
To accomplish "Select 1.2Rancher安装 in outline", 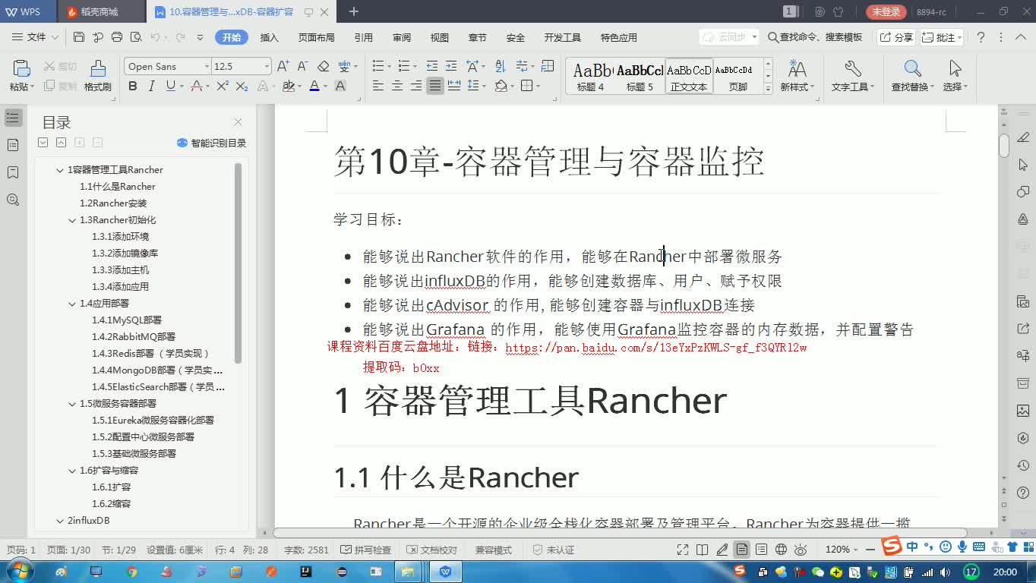I will click(113, 203).
